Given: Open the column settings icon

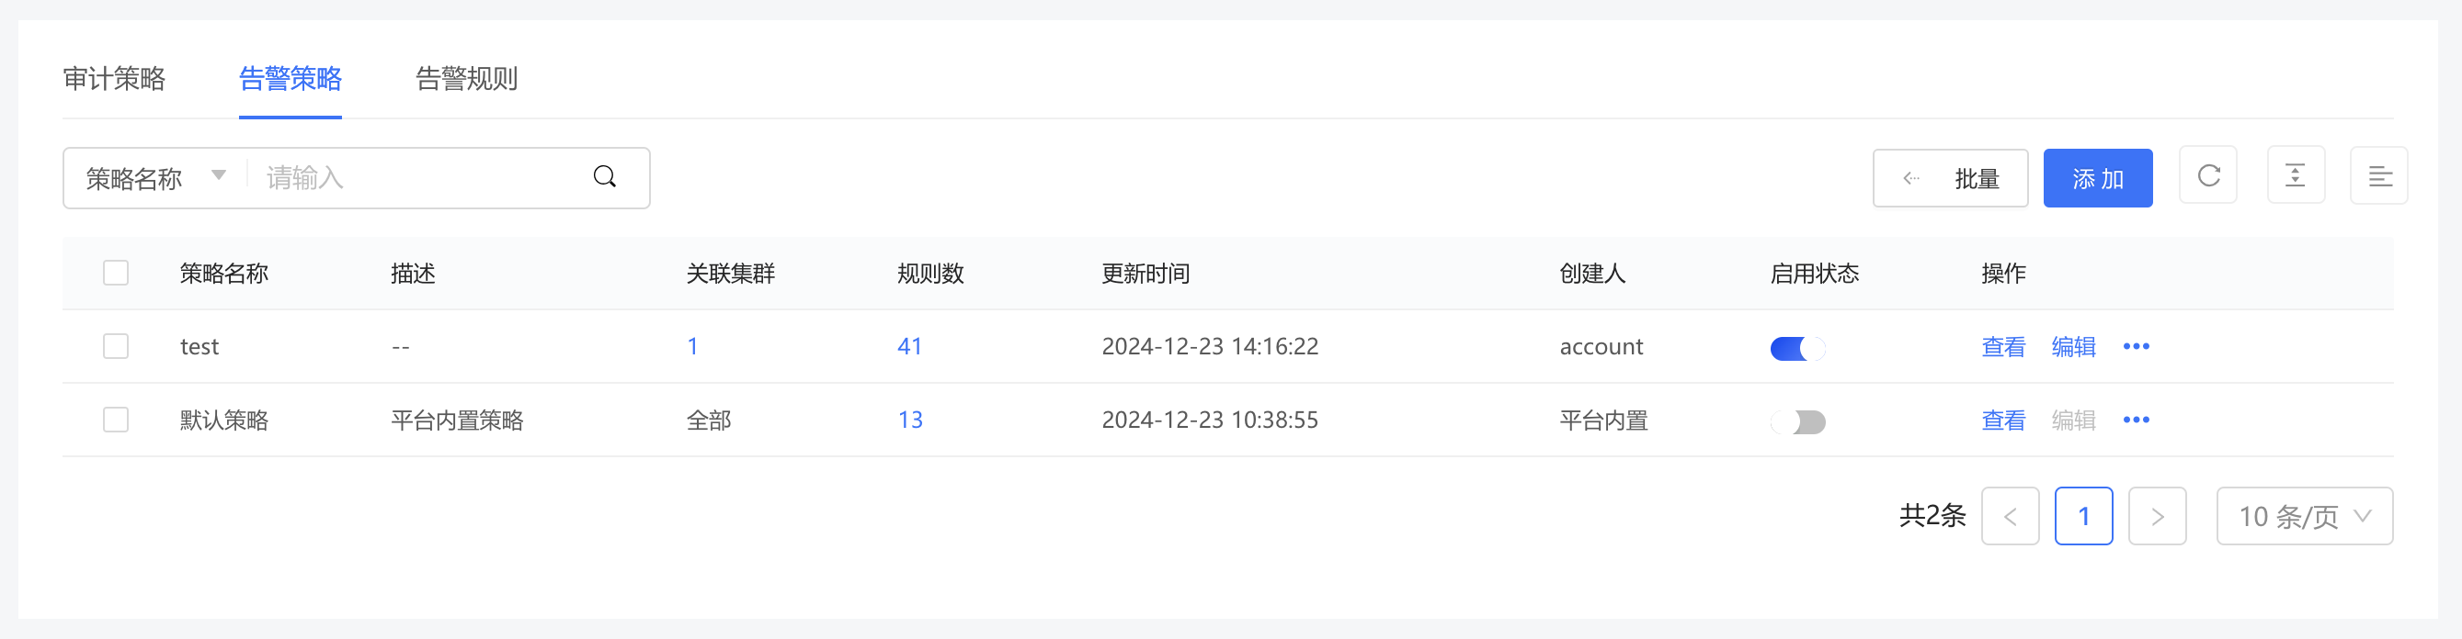Looking at the screenshot, I should click(2379, 175).
